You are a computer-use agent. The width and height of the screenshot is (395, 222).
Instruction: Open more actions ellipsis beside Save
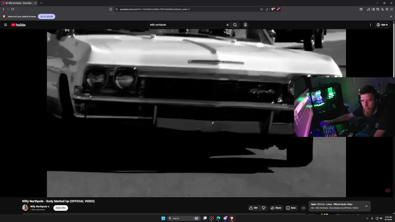coord(303,208)
